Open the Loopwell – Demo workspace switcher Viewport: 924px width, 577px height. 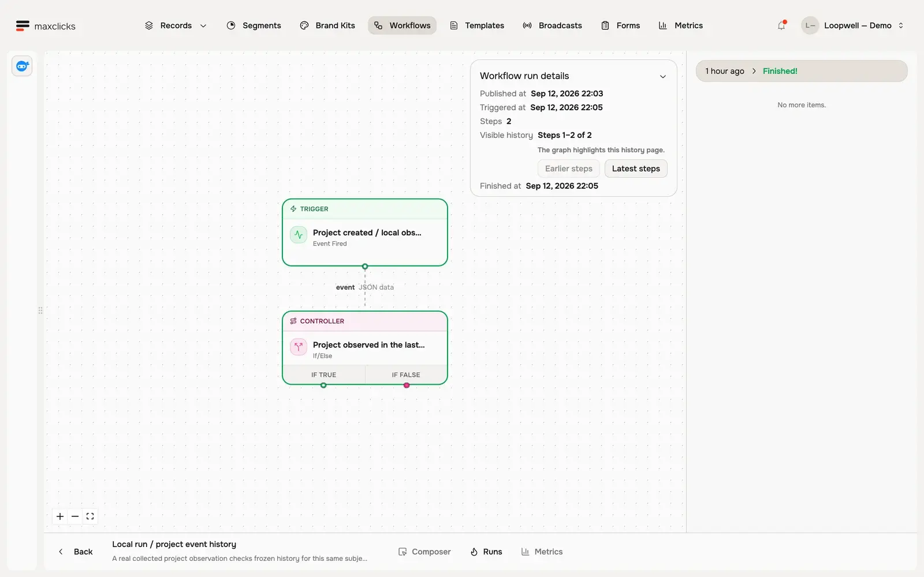click(x=852, y=25)
